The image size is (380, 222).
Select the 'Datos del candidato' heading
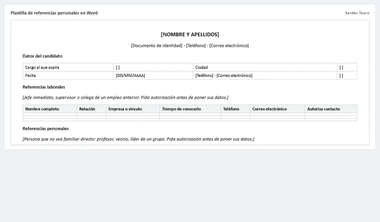pyautogui.click(x=42, y=56)
